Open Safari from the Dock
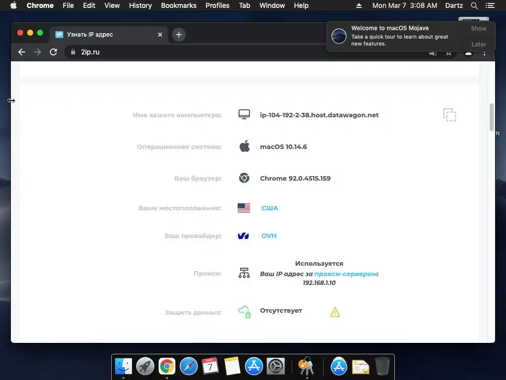 (188, 366)
